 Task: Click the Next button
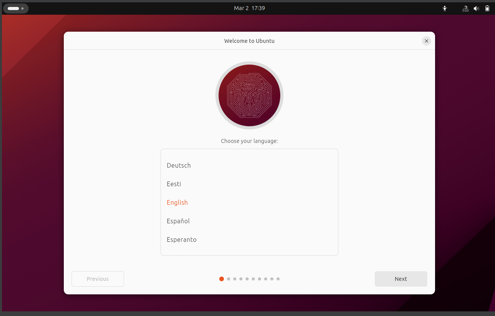point(401,279)
